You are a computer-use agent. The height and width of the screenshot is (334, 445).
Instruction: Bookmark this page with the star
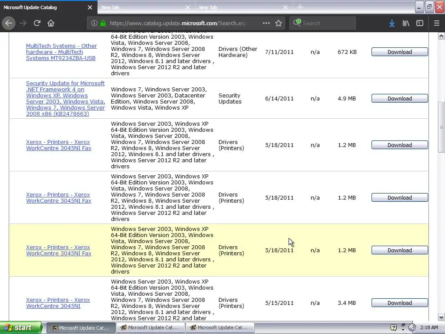[279, 23]
